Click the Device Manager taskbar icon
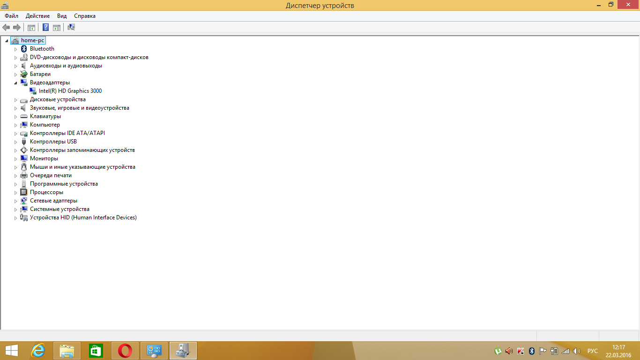The height and width of the screenshot is (360, 640). pyautogui.click(x=183, y=350)
